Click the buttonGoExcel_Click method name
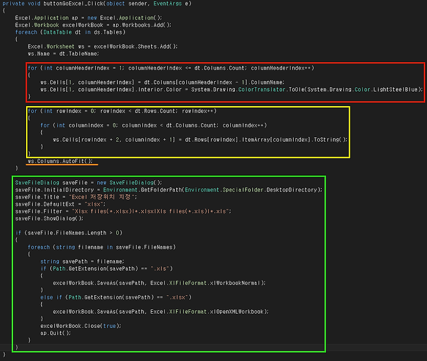 (72, 4)
